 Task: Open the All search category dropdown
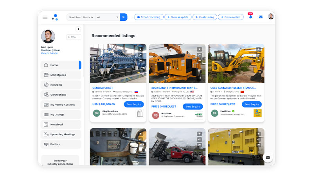[108, 17]
